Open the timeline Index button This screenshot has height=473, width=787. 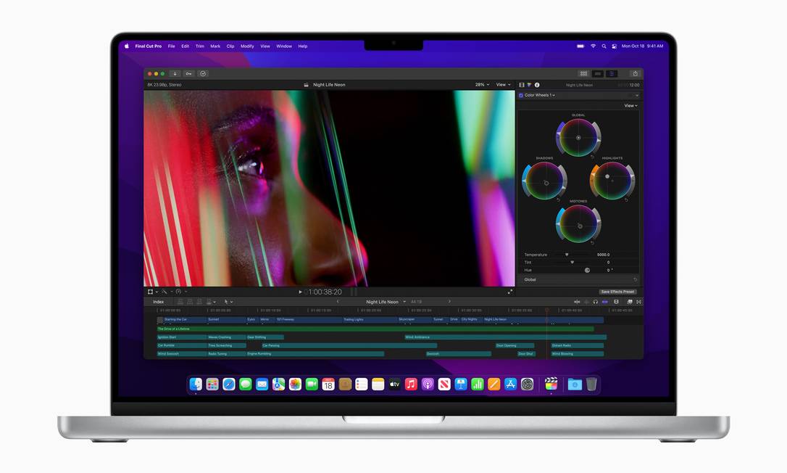point(158,302)
